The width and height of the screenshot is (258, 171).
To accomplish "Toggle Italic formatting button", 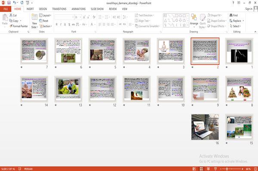I will (x=61, y=24).
